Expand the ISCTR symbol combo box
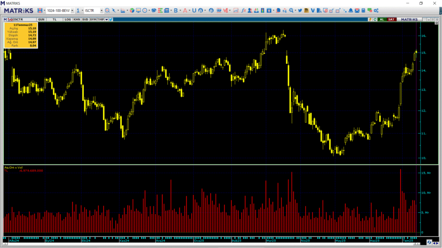Image resolution: width=442 pixels, height=248 pixels. click(101, 10)
